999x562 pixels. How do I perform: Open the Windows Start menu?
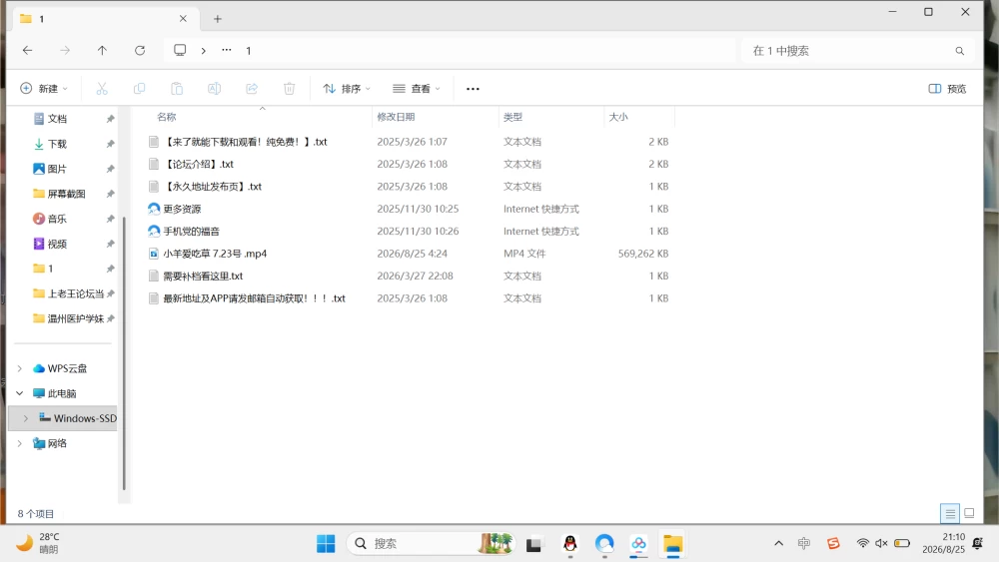coord(326,544)
